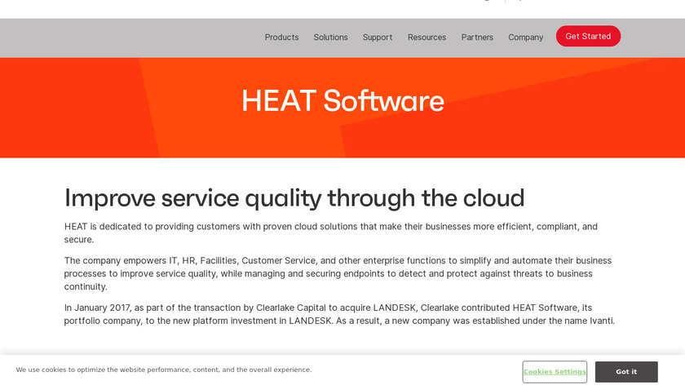Click the HEAT Software banner title

[343, 101]
